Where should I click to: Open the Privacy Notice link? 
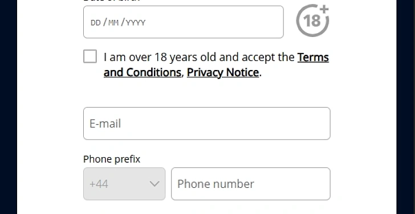click(223, 72)
